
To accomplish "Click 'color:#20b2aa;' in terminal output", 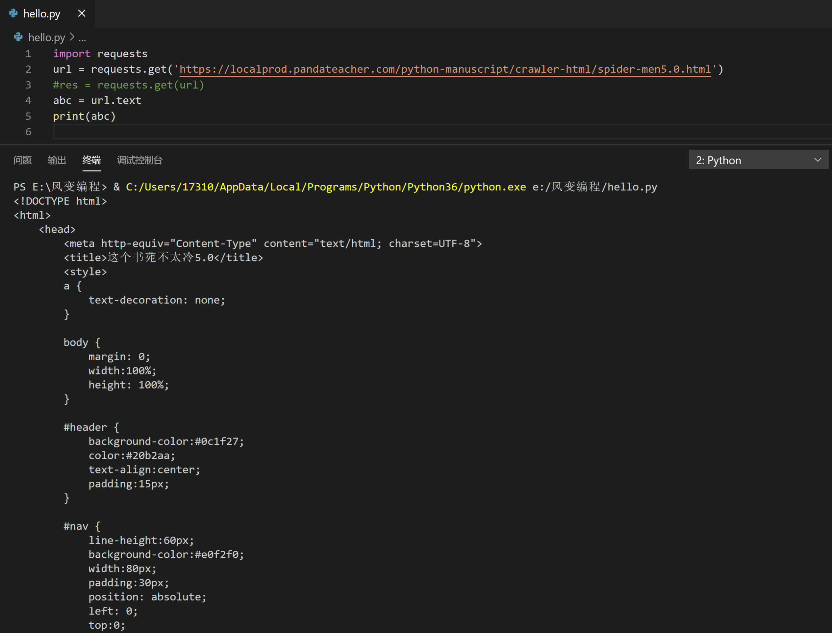I will pyautogui.click(x=132, y=456).
